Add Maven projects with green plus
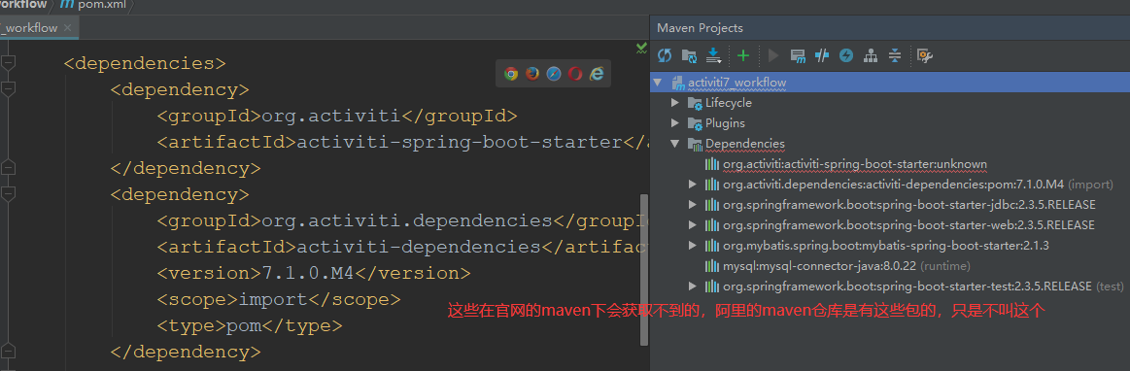This screenshot has height=371, width=1130. pos(743,55)
